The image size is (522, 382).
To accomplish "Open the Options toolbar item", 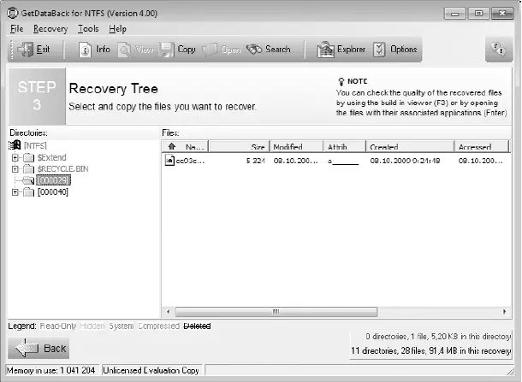I will coord(394,50).
